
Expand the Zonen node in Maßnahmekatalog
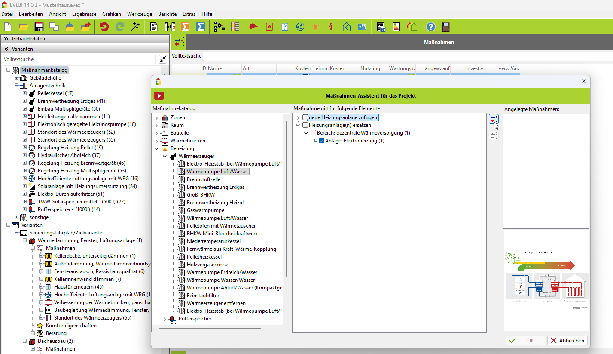(x=156, y=117)
